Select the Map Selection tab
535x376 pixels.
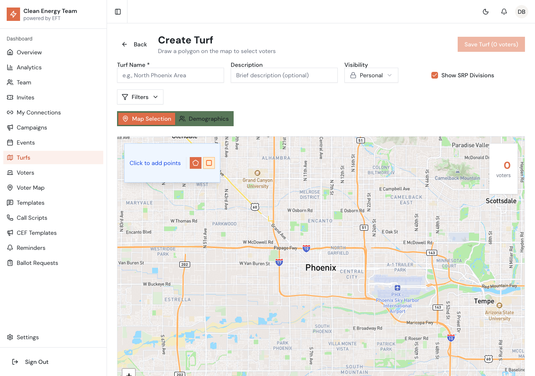(x=146, y=119)
